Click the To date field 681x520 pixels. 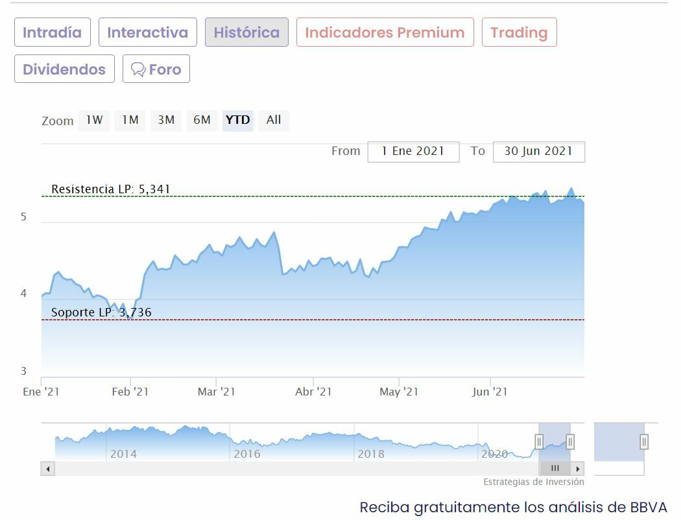tap(538, 151)
